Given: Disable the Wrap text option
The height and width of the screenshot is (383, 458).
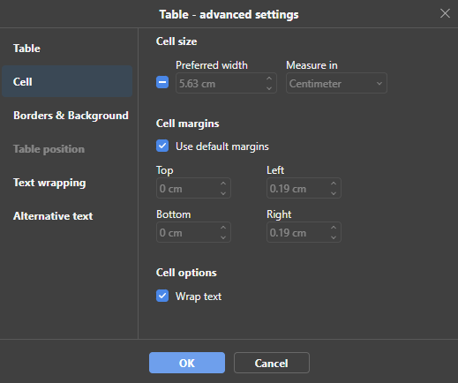Looking at the screenshot, I should tap(162, 296).
